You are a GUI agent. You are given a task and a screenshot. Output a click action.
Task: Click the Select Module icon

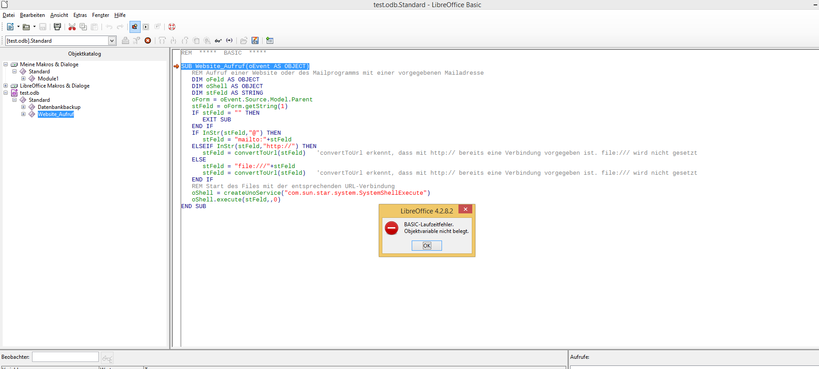pyautogui.click(x=157, y=27)
